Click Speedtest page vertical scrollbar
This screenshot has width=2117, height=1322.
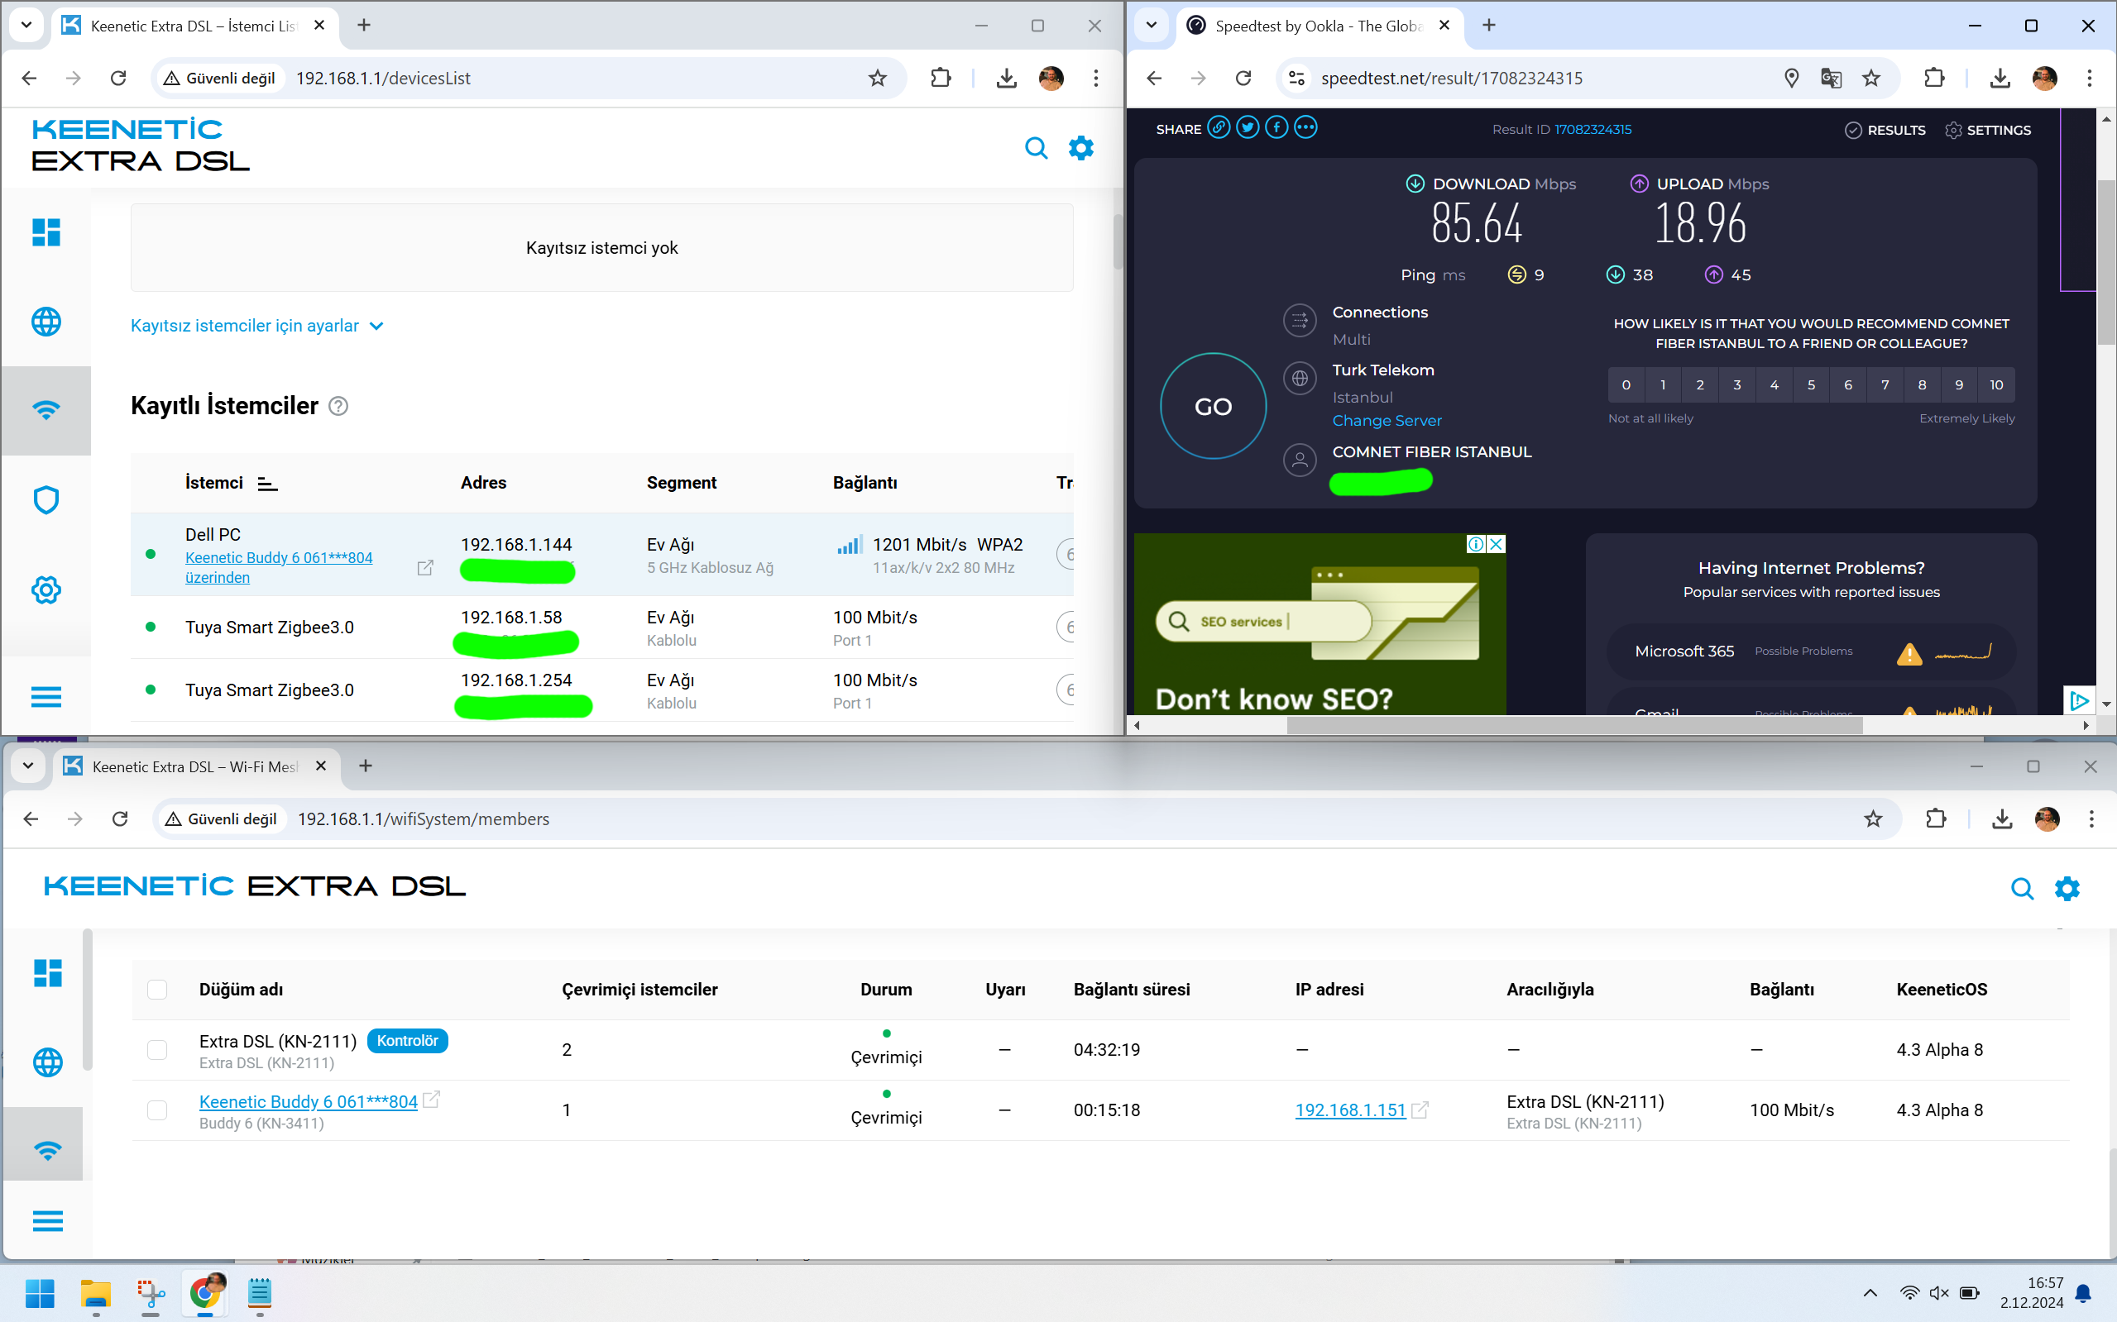click(x=2105, y=262)
